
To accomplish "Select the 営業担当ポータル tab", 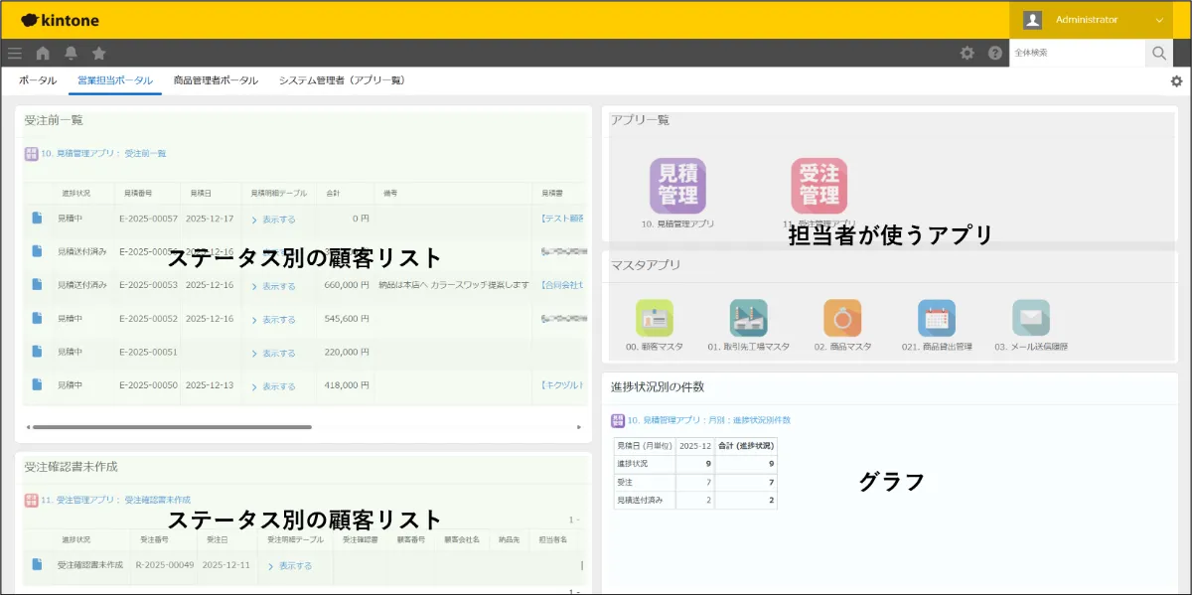I will 115,80.
